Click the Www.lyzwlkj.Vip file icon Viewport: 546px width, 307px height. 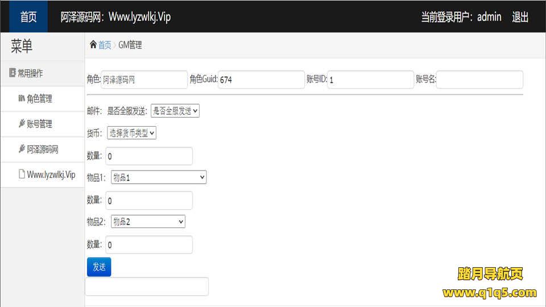(x=22, y=175)
